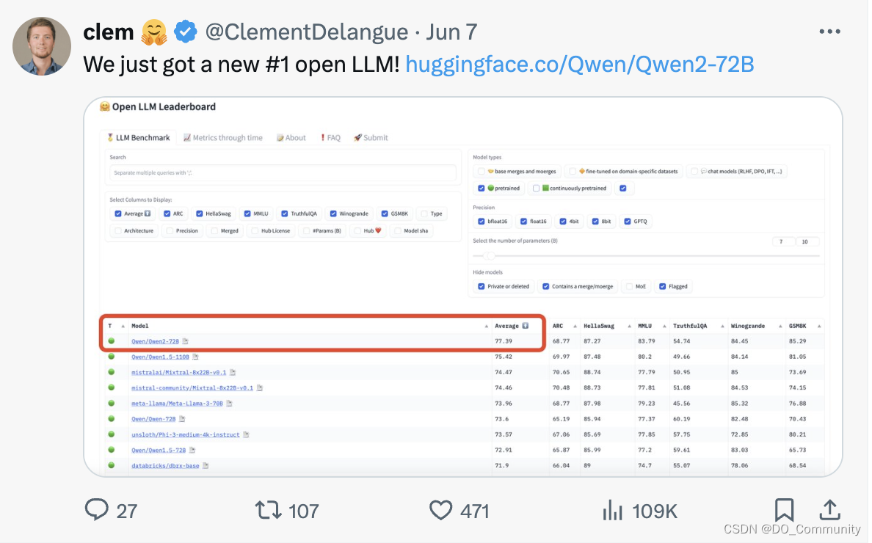Bookmark the tweet
The width and height of the screenshot is (872, 543).
click(784, 510)
